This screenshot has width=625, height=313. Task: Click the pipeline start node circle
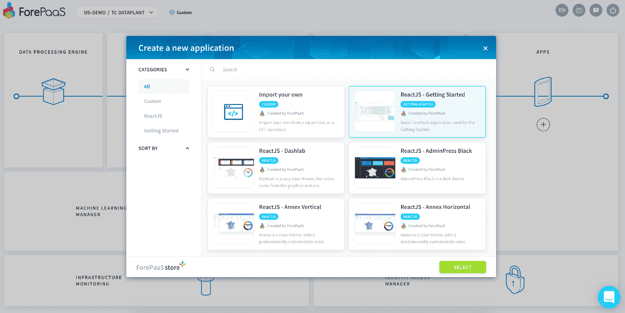point(16,96)
